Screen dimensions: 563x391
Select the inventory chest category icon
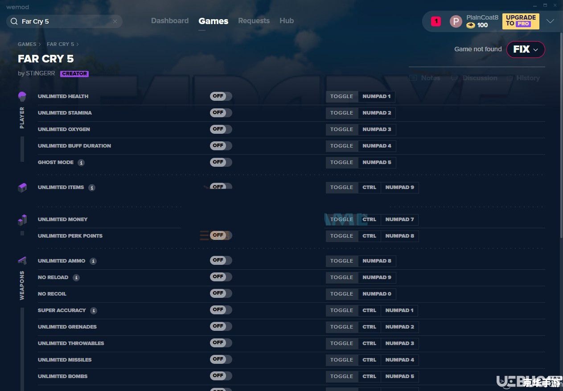(22, 188)
